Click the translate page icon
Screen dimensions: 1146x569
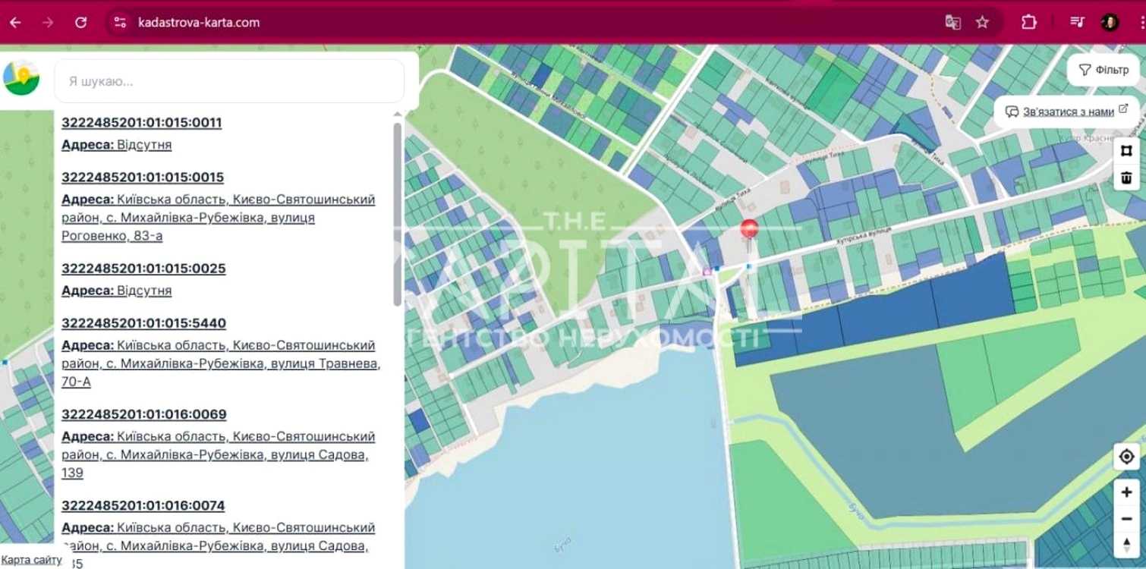(952, 22)
